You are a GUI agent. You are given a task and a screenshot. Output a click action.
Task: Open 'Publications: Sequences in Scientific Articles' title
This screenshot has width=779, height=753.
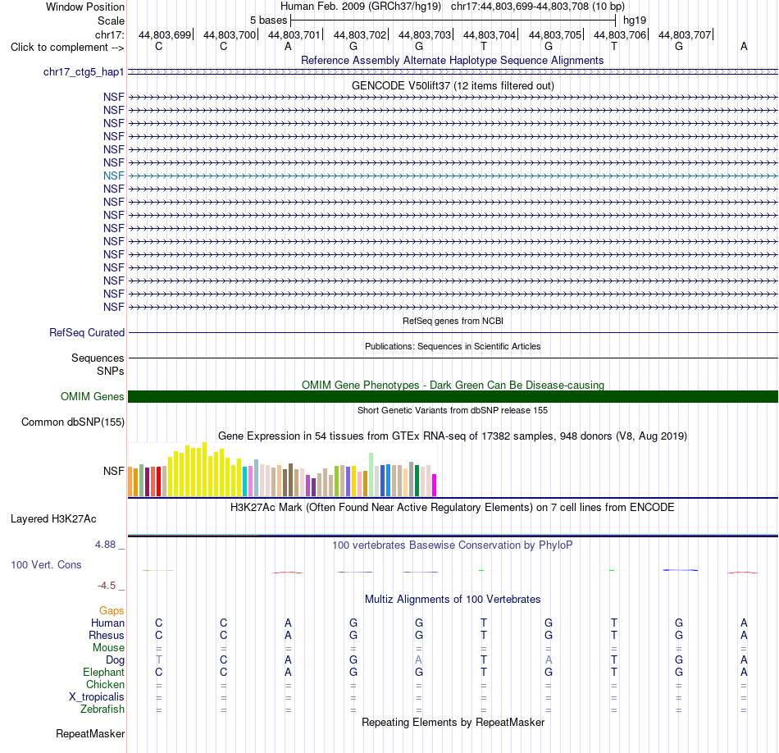[x=453, y=346]
